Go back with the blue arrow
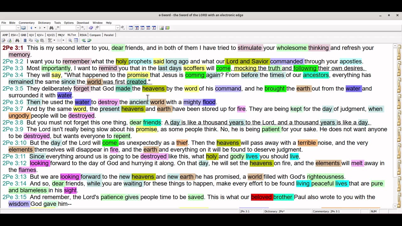This screenshot has width=402, height=226. tap(31, 28)
